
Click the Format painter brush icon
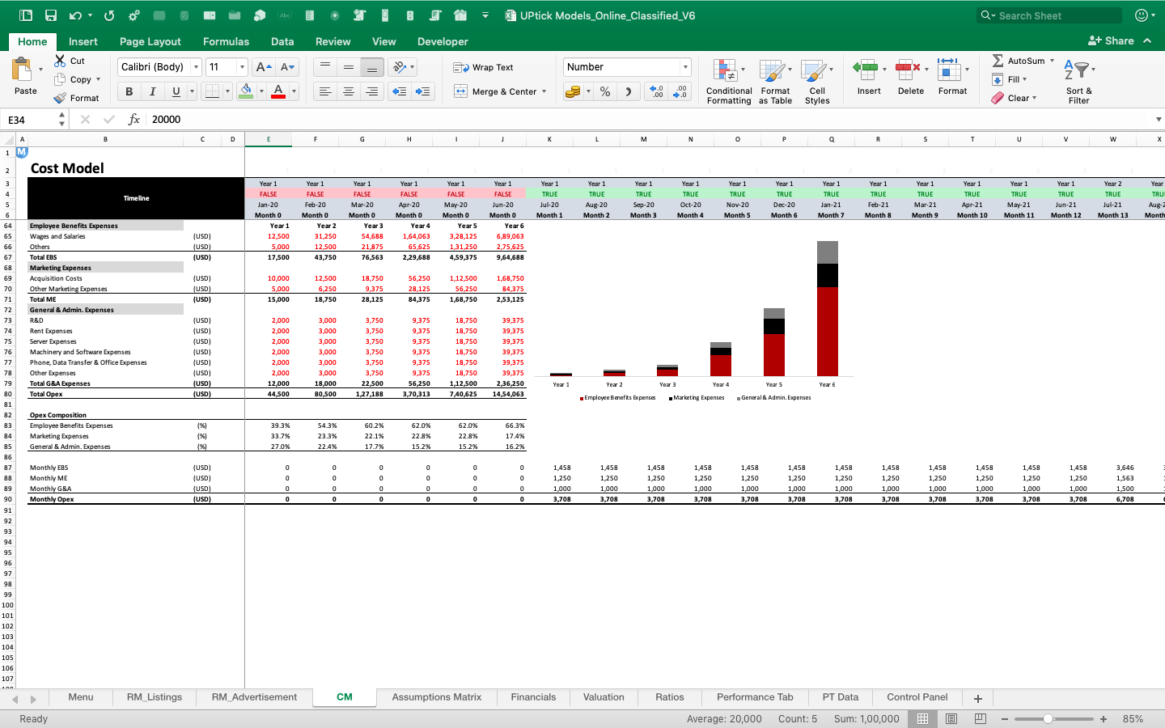[60, 98]
